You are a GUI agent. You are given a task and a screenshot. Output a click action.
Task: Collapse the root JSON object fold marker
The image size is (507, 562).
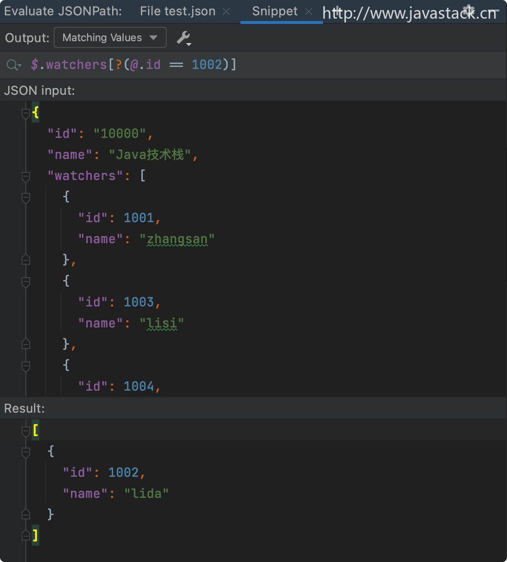click(26, 113)
